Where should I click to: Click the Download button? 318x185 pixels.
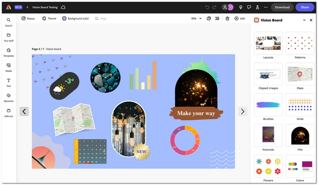pos(282,7)
